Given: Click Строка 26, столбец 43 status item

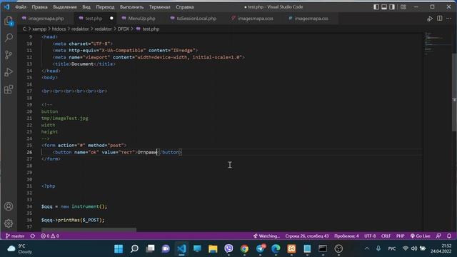Looking at the screenshot, I should pyautogui.click(x=307, y=236).
